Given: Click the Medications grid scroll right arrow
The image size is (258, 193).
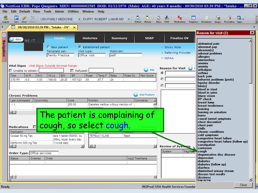Looking at the screenshot, I should 83,146.
